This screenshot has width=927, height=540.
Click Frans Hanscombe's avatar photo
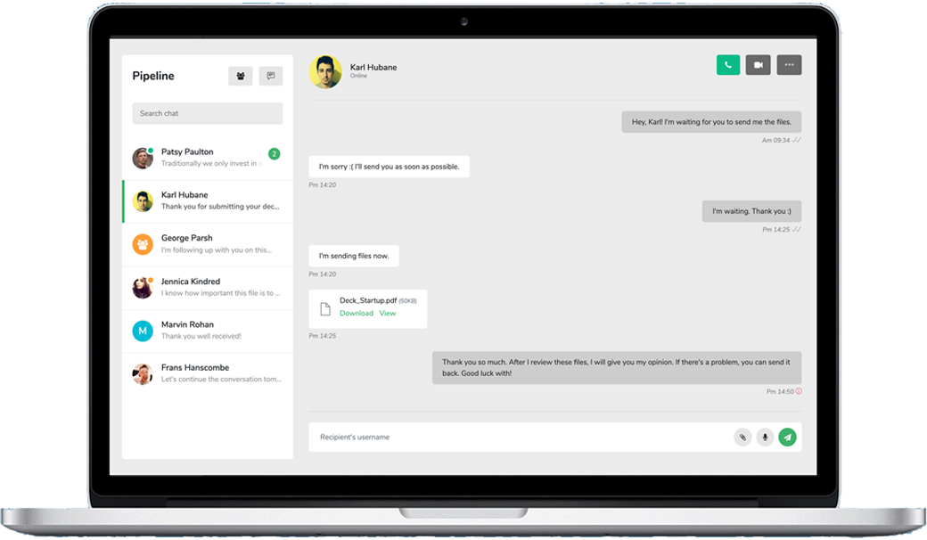coord(143,374)
